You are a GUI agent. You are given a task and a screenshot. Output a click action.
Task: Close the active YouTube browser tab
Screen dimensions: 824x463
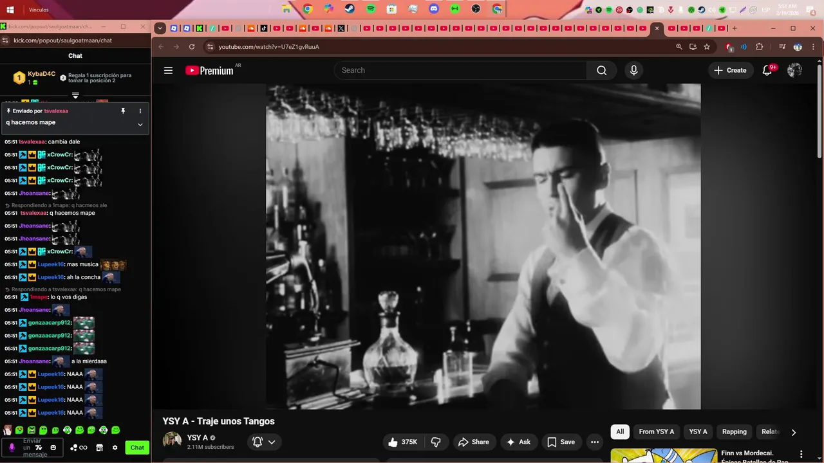pyautogui.click(x=657, y=28)
